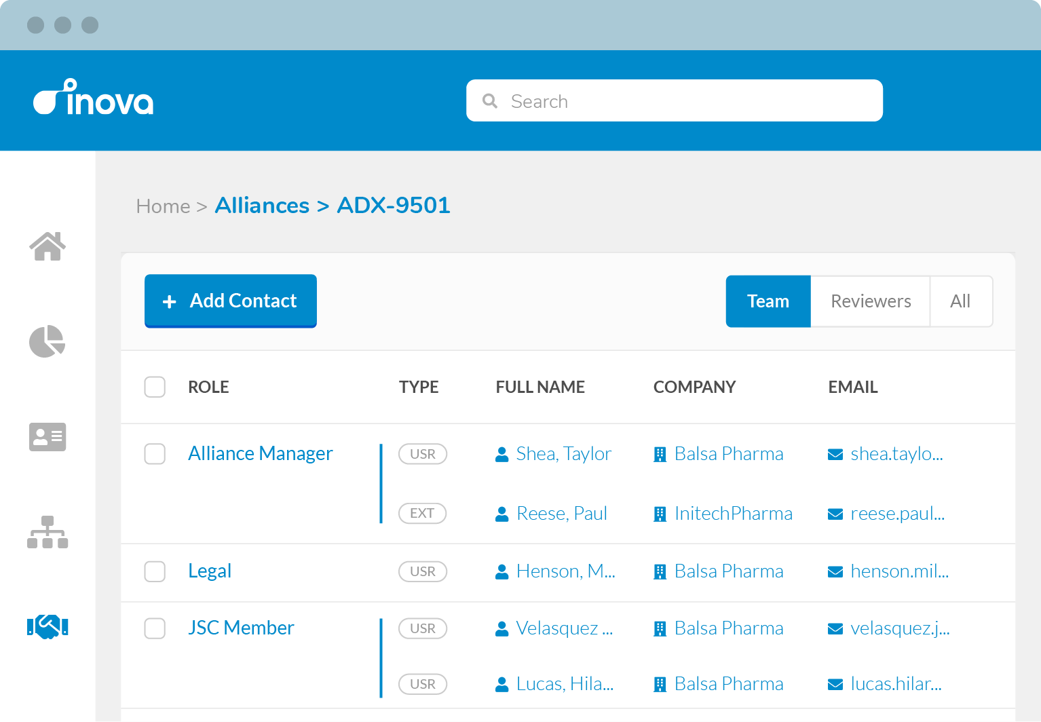Image resolution: width=1041 pixels, height=722 pixels.
Task: Click the TYPE column header
Action: pos(419,387)
